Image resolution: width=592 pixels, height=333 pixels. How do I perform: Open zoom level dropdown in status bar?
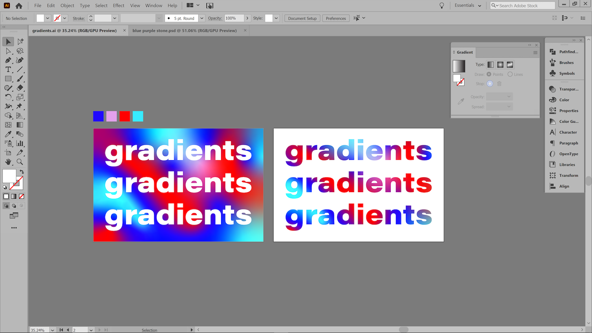point(52,330)
